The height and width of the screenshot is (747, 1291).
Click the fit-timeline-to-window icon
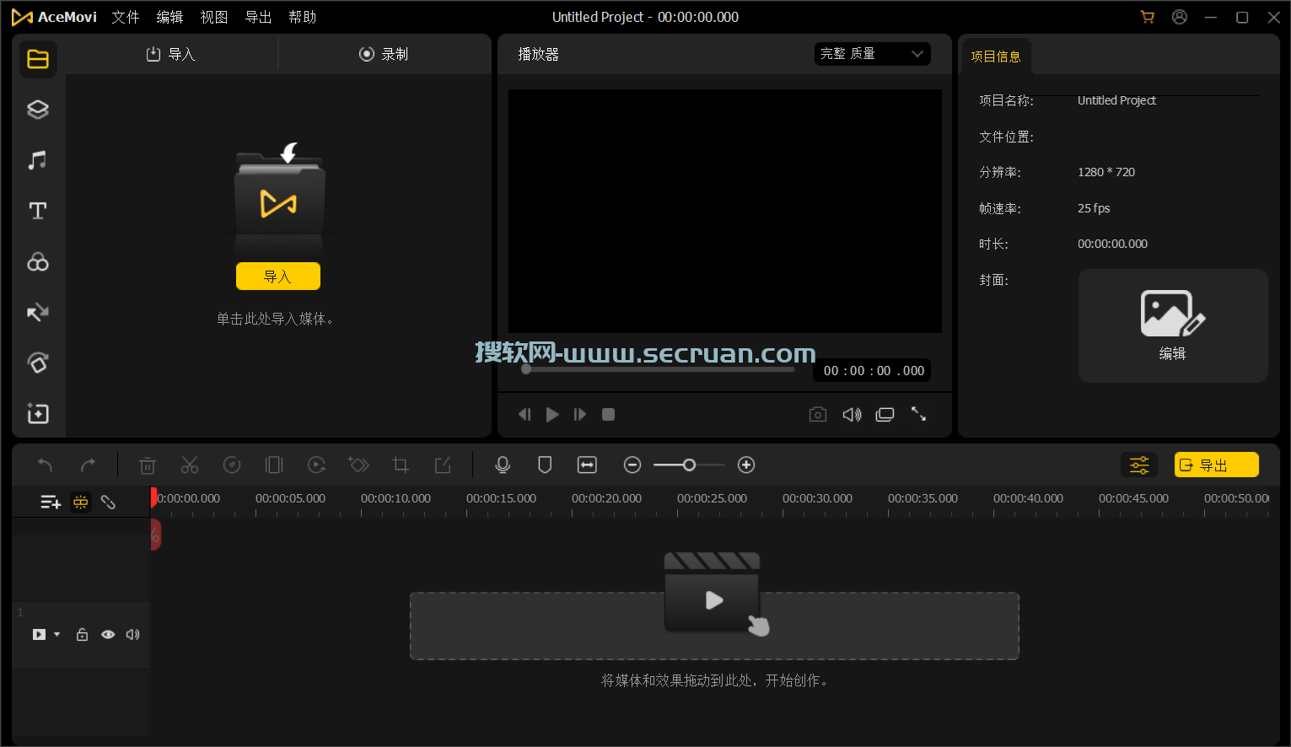587,465
